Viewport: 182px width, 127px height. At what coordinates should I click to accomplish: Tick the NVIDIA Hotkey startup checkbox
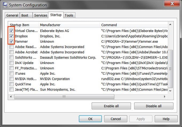pos(11,79)
